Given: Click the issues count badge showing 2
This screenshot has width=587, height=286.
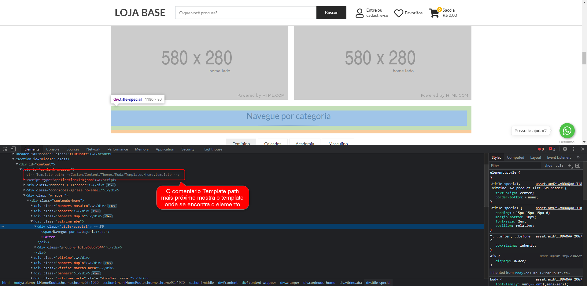Looking at the screenshot, I should 552,149.
